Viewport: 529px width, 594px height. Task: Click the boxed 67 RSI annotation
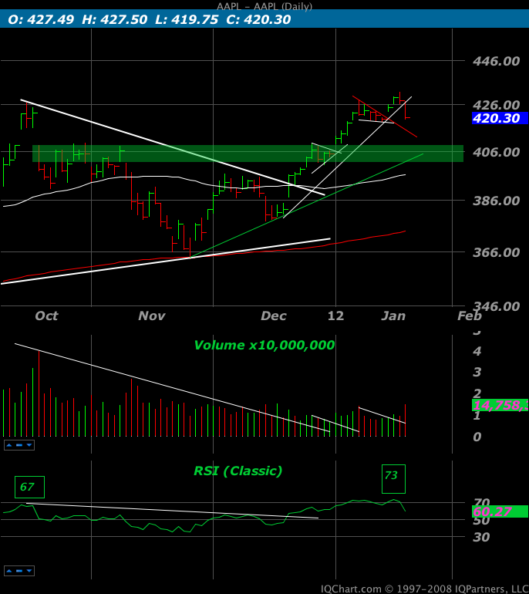(29, 487)
